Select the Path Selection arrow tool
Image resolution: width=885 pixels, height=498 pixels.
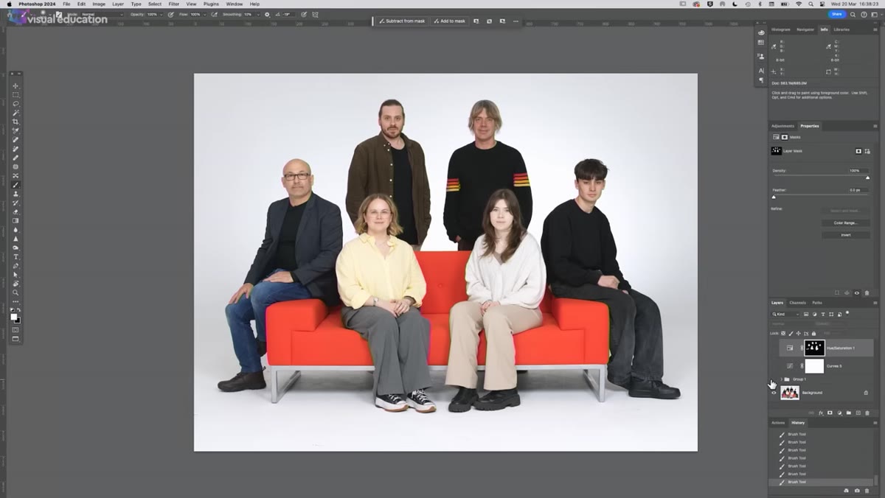click(x=15, y=274)
